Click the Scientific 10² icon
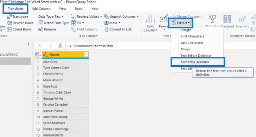 pos(242,19)
